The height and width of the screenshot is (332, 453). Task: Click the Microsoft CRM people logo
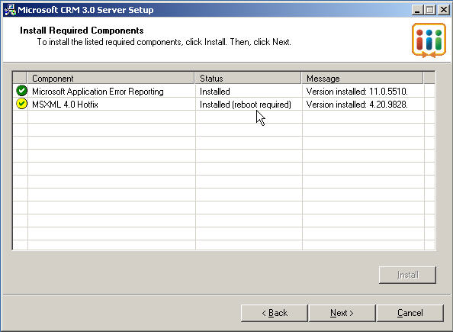[429, 40]
